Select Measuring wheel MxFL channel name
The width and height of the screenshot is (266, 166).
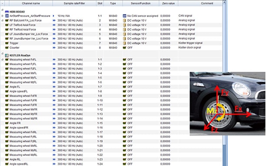click(23, 73)
